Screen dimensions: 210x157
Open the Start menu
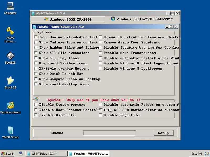pyautogui.click(x=7, y=154)
